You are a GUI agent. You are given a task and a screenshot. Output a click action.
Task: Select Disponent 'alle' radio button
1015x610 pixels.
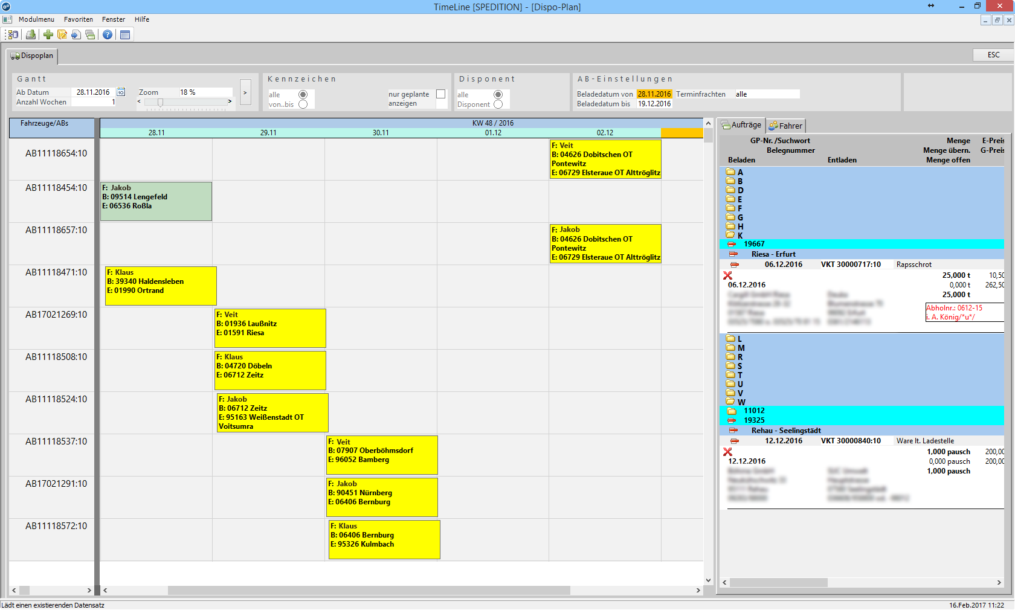click(x=498, y=95)
